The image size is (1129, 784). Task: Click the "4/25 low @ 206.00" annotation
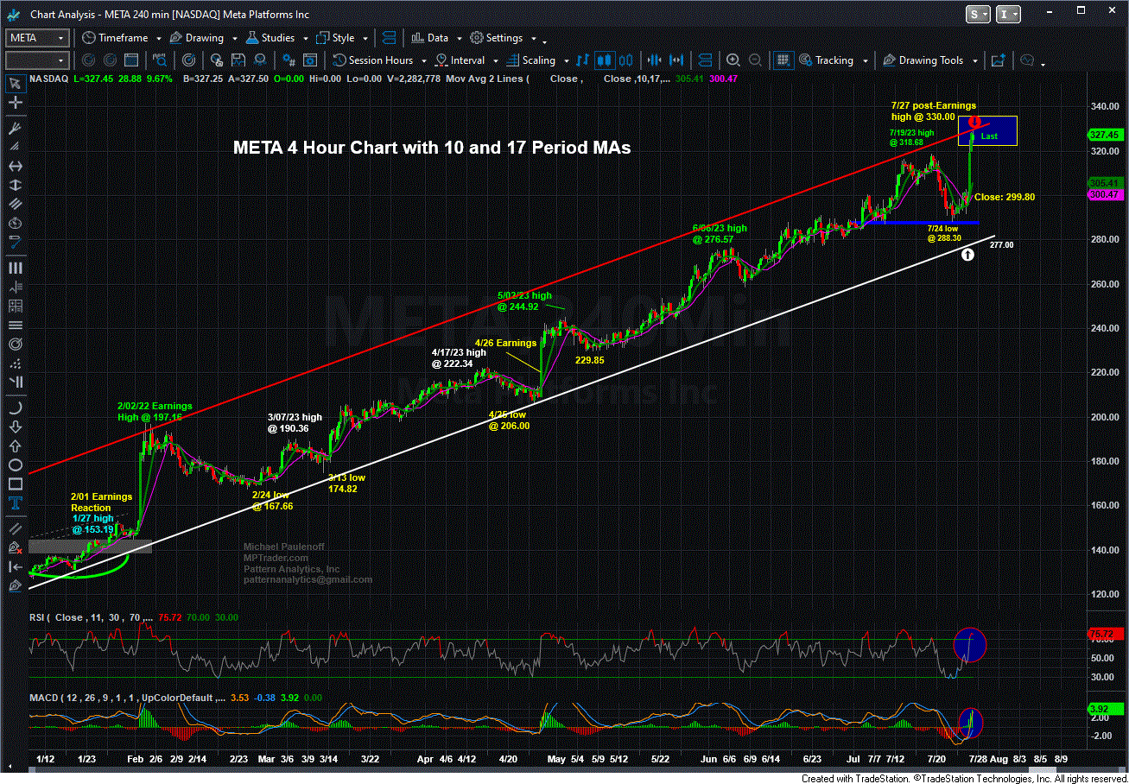pos(509,420)
